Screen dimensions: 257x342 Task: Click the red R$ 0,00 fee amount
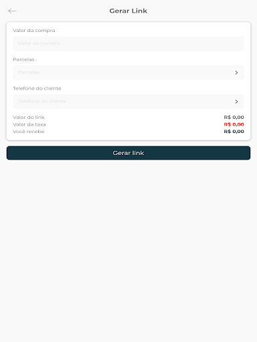coord(234,124)
